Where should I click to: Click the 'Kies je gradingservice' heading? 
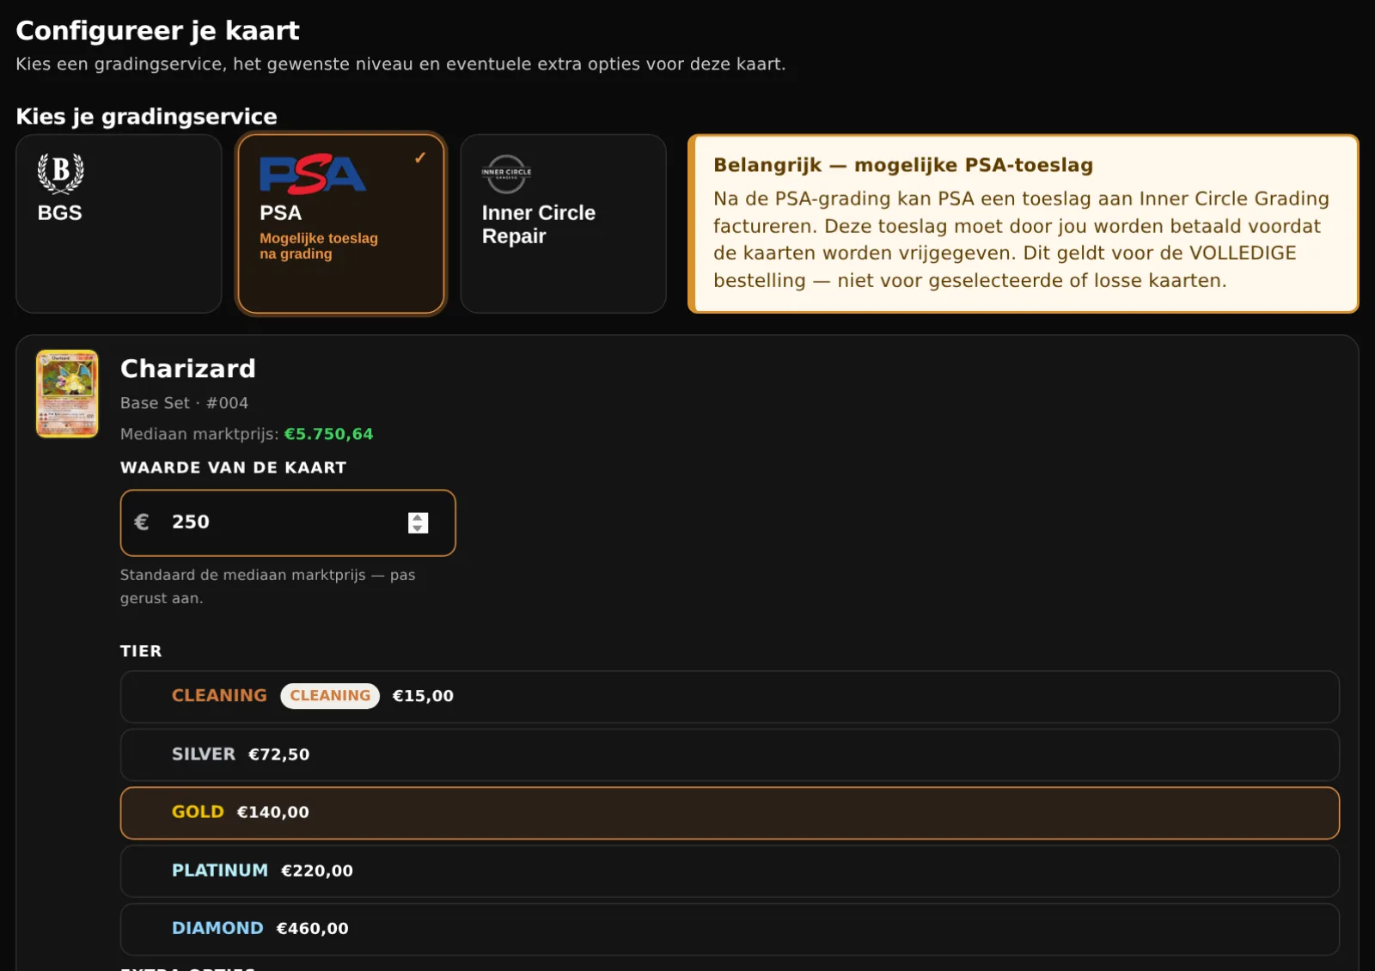(x=146, y=116)
